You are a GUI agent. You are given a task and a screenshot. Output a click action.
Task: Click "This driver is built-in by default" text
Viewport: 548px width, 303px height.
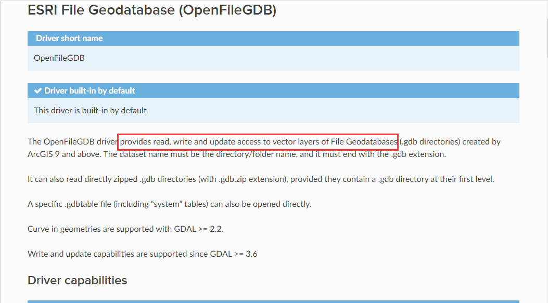tap(90, 110)
